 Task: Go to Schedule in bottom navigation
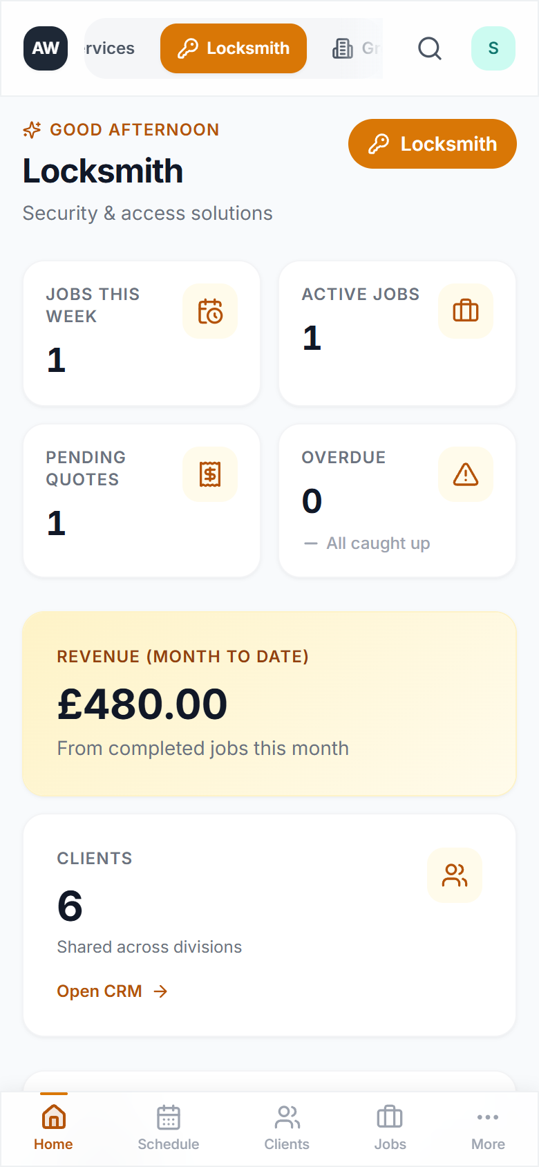coord(169,1128)
